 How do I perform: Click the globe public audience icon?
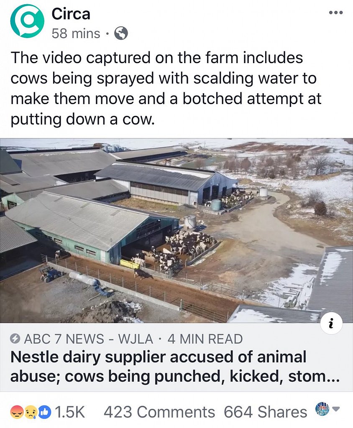pyautogui.click(x=121, y=33)
